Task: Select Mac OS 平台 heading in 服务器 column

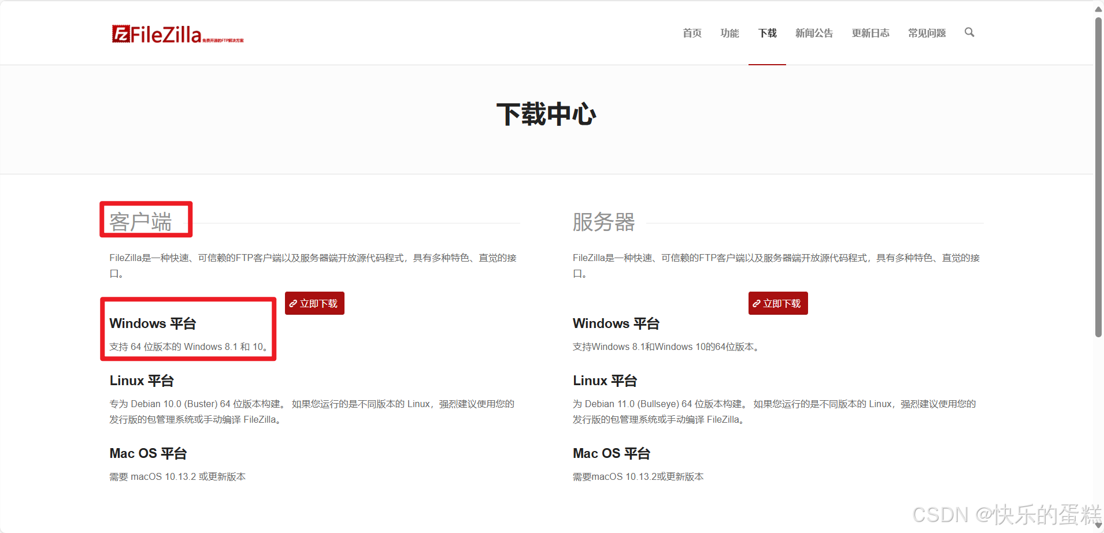Action: (x=612, y=453)
